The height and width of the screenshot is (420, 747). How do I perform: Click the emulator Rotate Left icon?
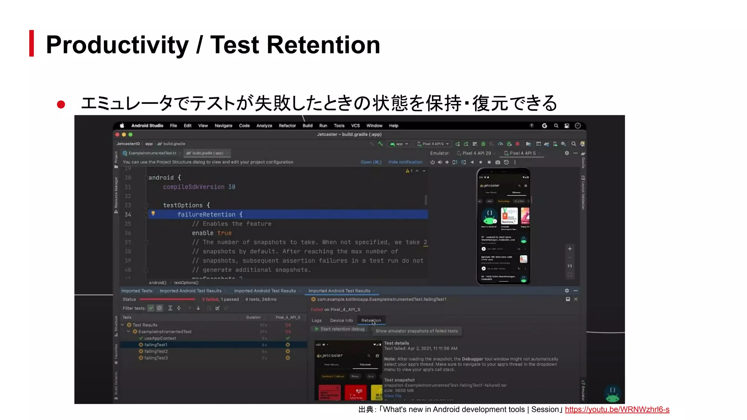click(455, 162)
